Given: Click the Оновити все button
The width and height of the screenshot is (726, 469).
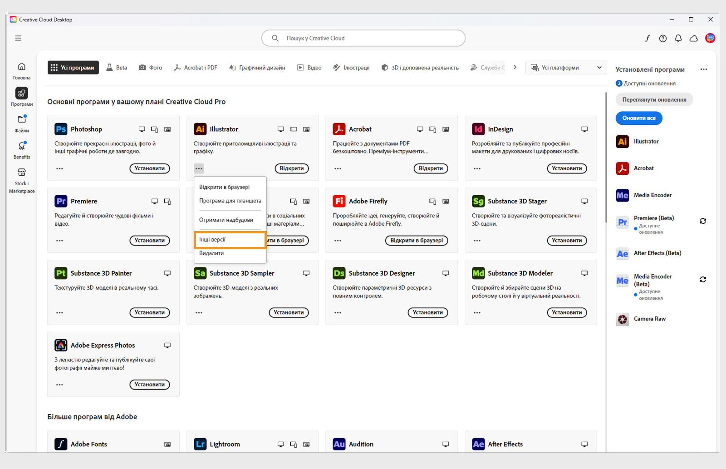Looking at the screenshot, I should [x=638, y=118].
